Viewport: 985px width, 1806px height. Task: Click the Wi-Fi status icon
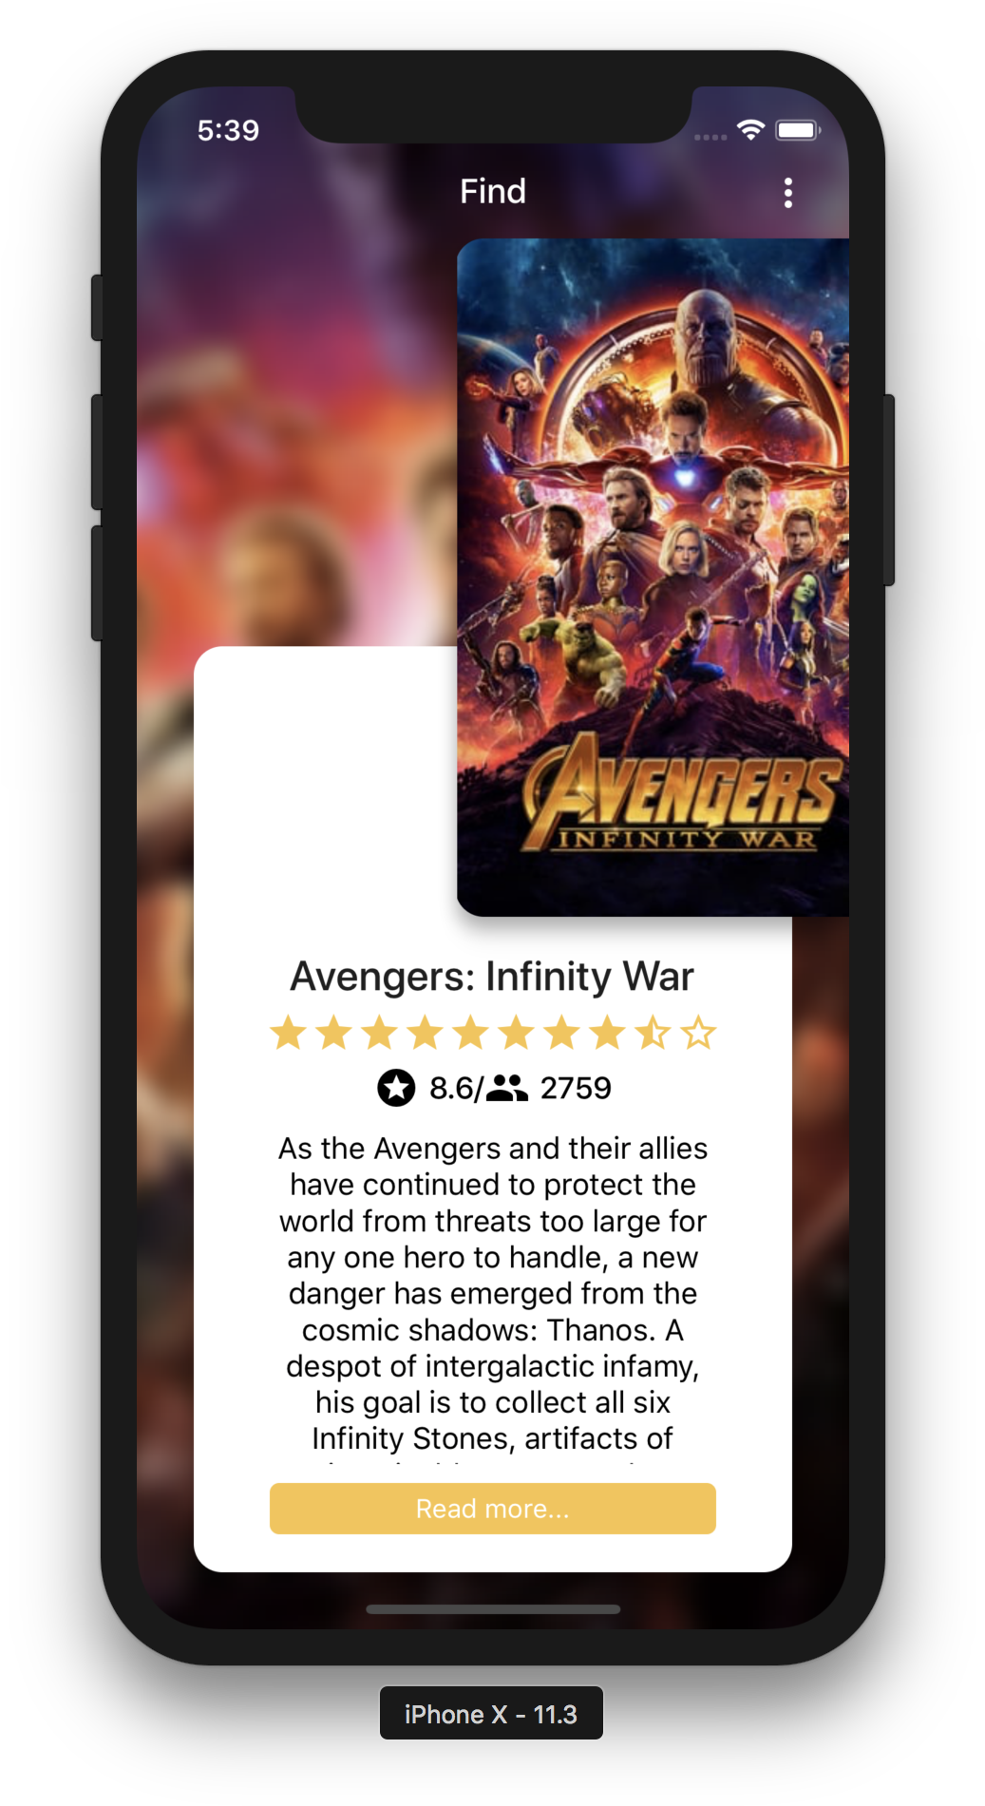(x=750, y=130)
